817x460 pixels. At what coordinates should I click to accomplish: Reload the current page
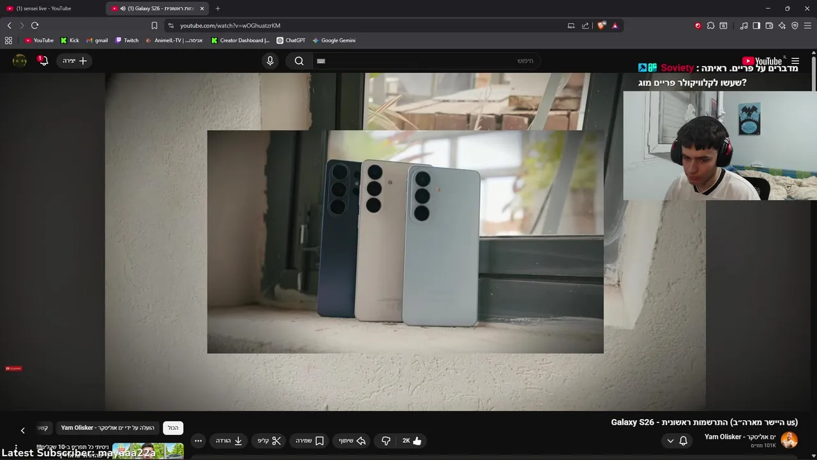[x=34, y=26]
